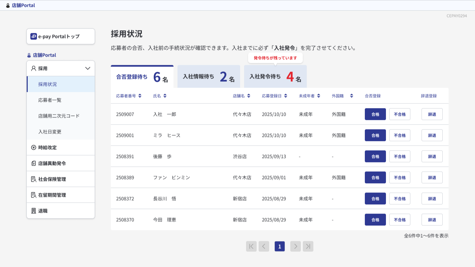Image resolution: width=475 pixels, height=267 pixels.
Task: Go to the first page of results
Action: [251, 246]
